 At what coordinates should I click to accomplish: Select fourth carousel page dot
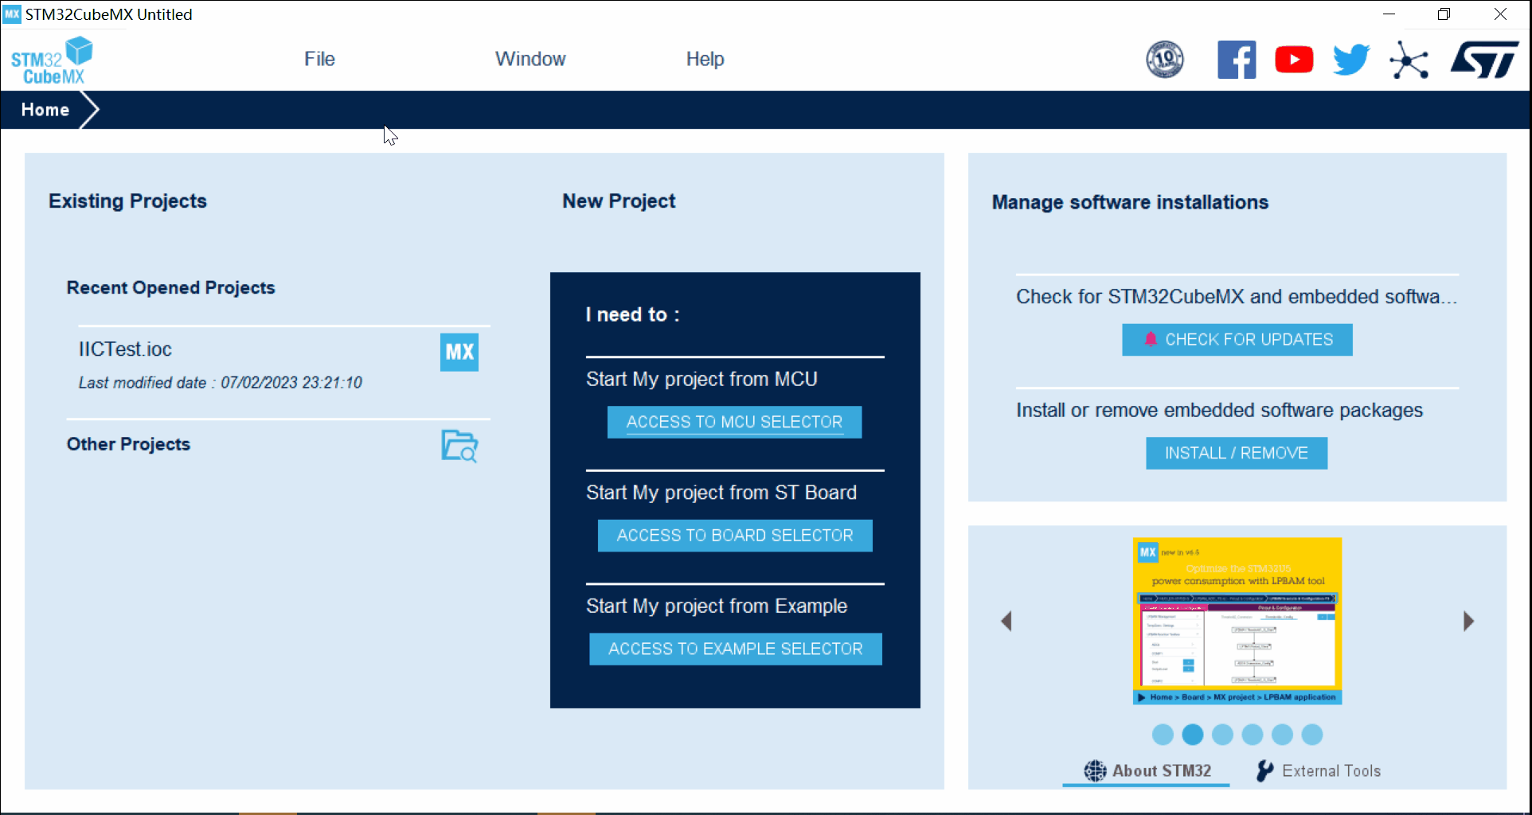click(x=1253, y=735)
